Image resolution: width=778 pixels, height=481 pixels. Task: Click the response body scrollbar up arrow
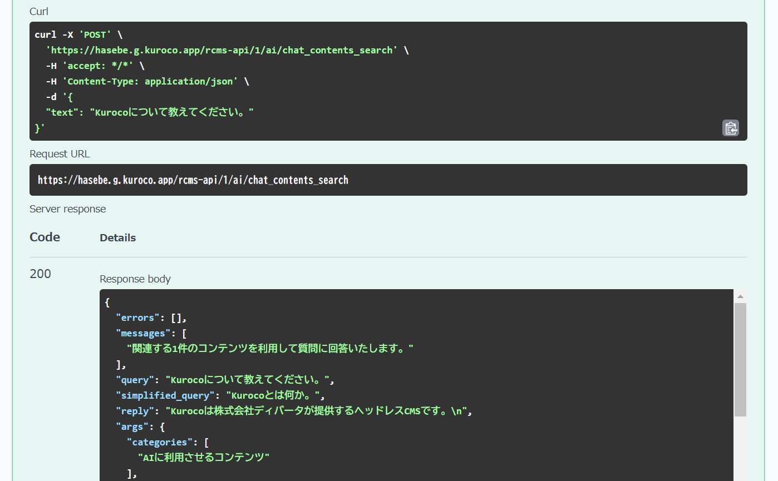(x=740, y=296)
